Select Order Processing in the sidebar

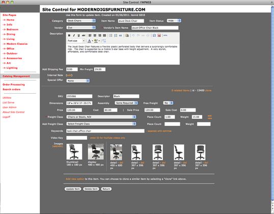(14, 85)
